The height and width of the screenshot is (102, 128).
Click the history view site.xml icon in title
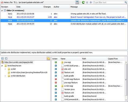pos(2,2)
